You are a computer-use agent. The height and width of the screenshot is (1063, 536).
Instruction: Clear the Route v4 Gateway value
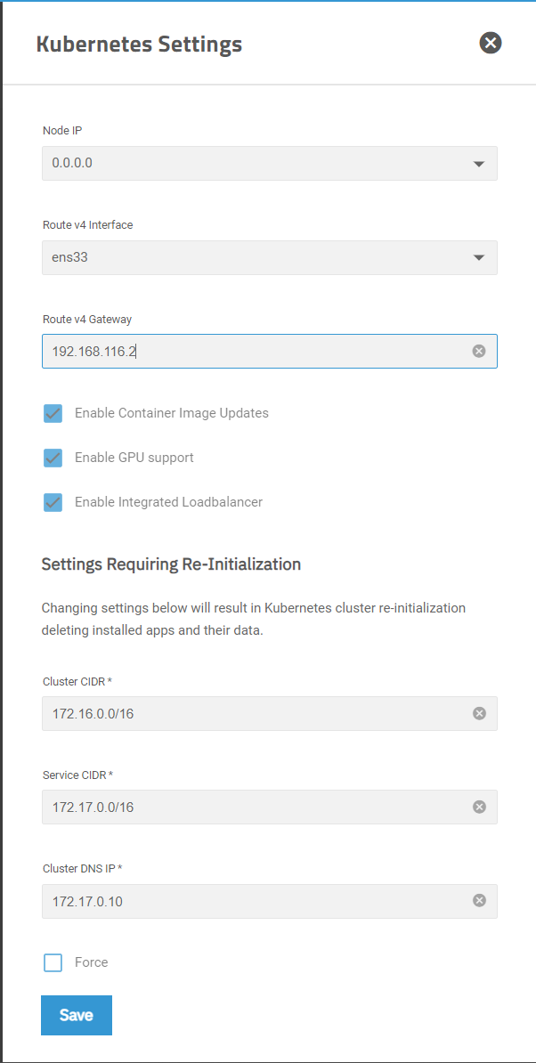click(x=479, y=351)
